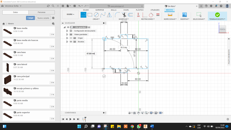Image resolution: width=231 pixels, height=130 pixels.
Task: Select the Trim scissors tool
Action: (124, 15)
